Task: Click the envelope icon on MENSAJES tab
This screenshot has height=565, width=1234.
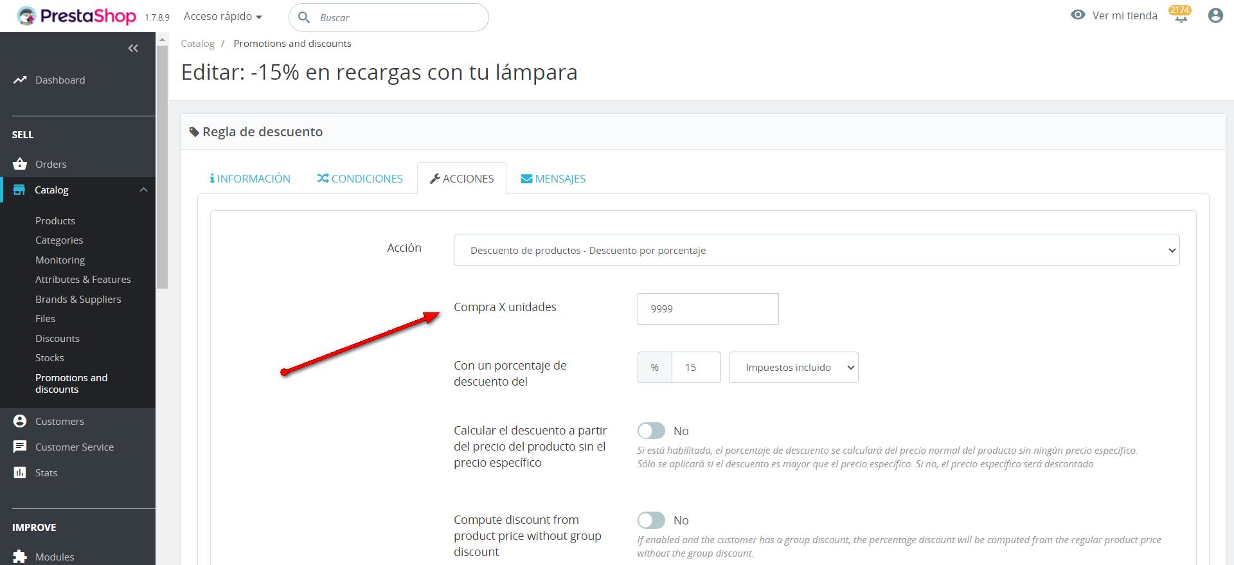Action: coord(526,179)
